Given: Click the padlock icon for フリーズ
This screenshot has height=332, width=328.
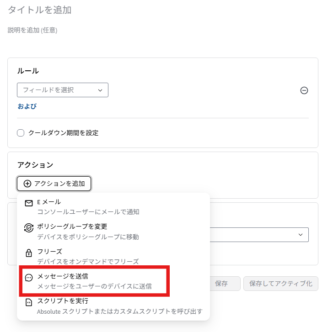Looking at the screenshot, I should (29, 253).
